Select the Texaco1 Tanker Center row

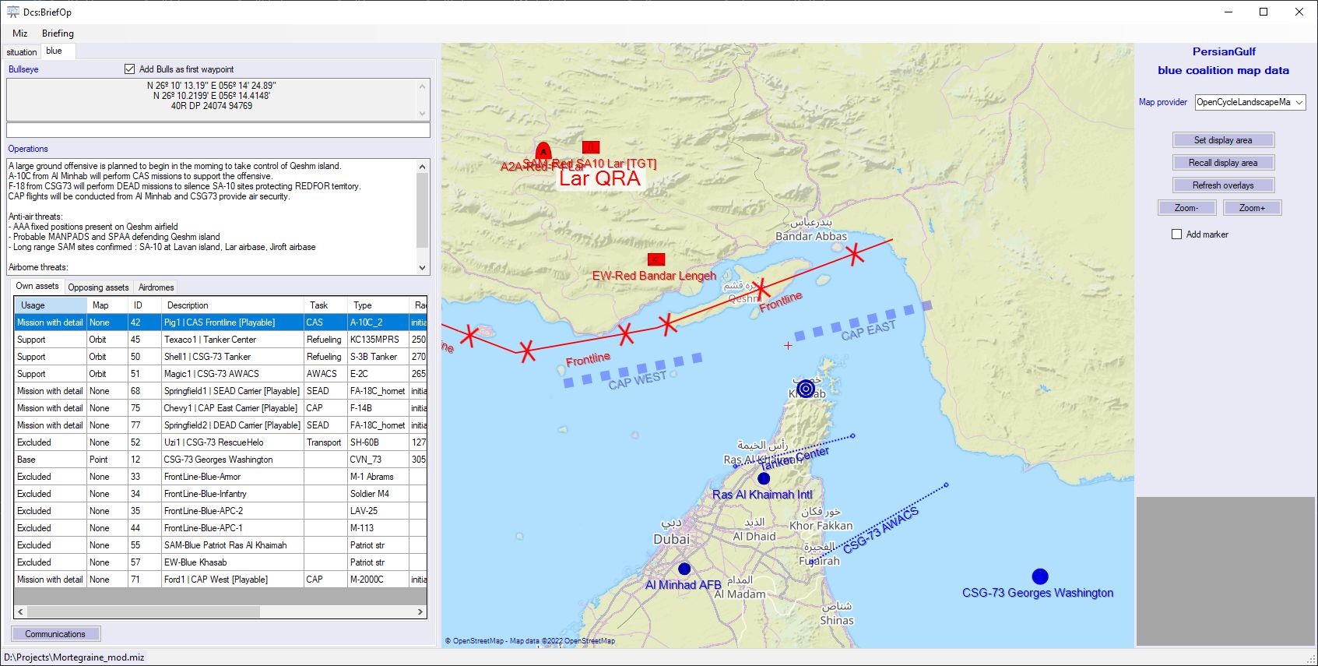pyautogui.click(x=209, y=340)
